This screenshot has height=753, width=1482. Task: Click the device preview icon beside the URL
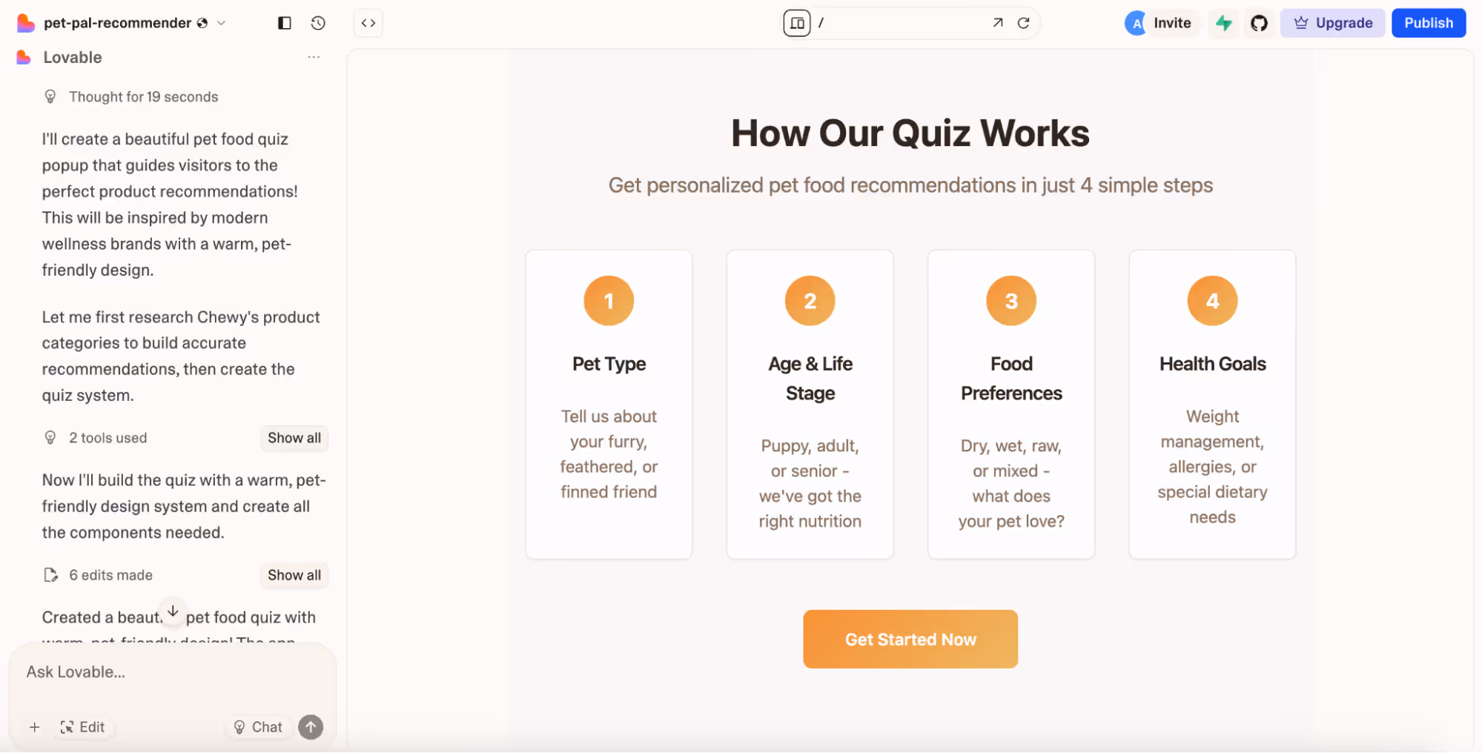796,23
